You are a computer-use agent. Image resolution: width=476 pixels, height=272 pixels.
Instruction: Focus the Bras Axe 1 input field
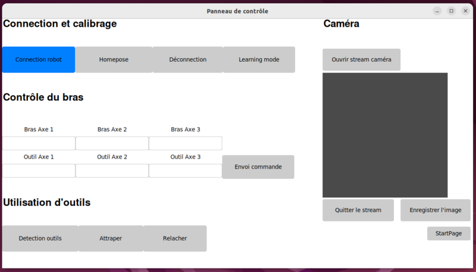(39, 143)
